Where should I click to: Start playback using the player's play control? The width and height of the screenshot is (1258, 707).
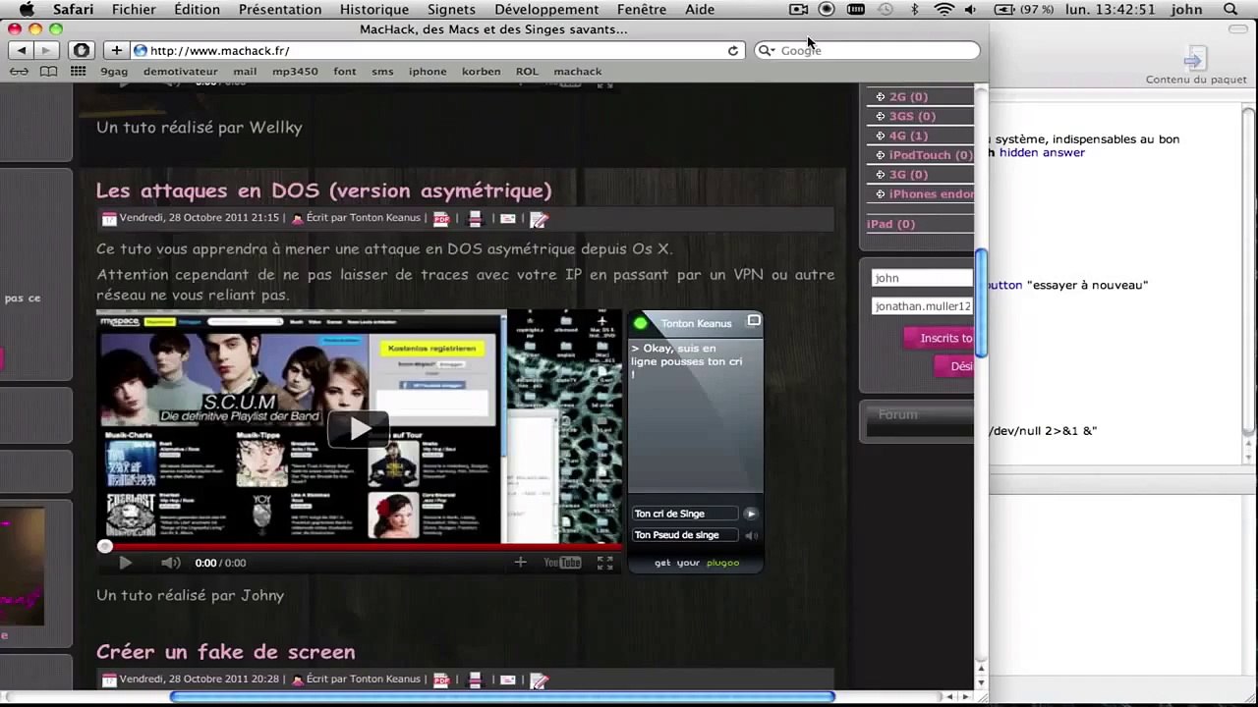pyautogui.click(x=125, y=563)
